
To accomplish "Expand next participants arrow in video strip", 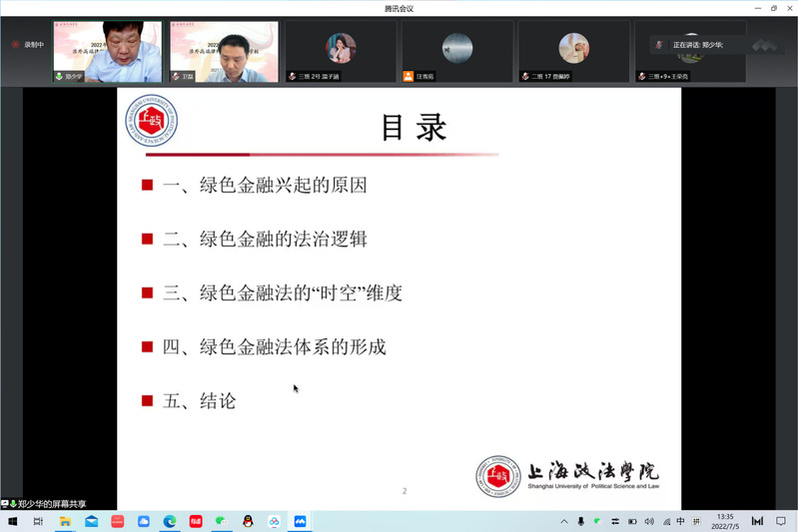I will coord(765,45).
